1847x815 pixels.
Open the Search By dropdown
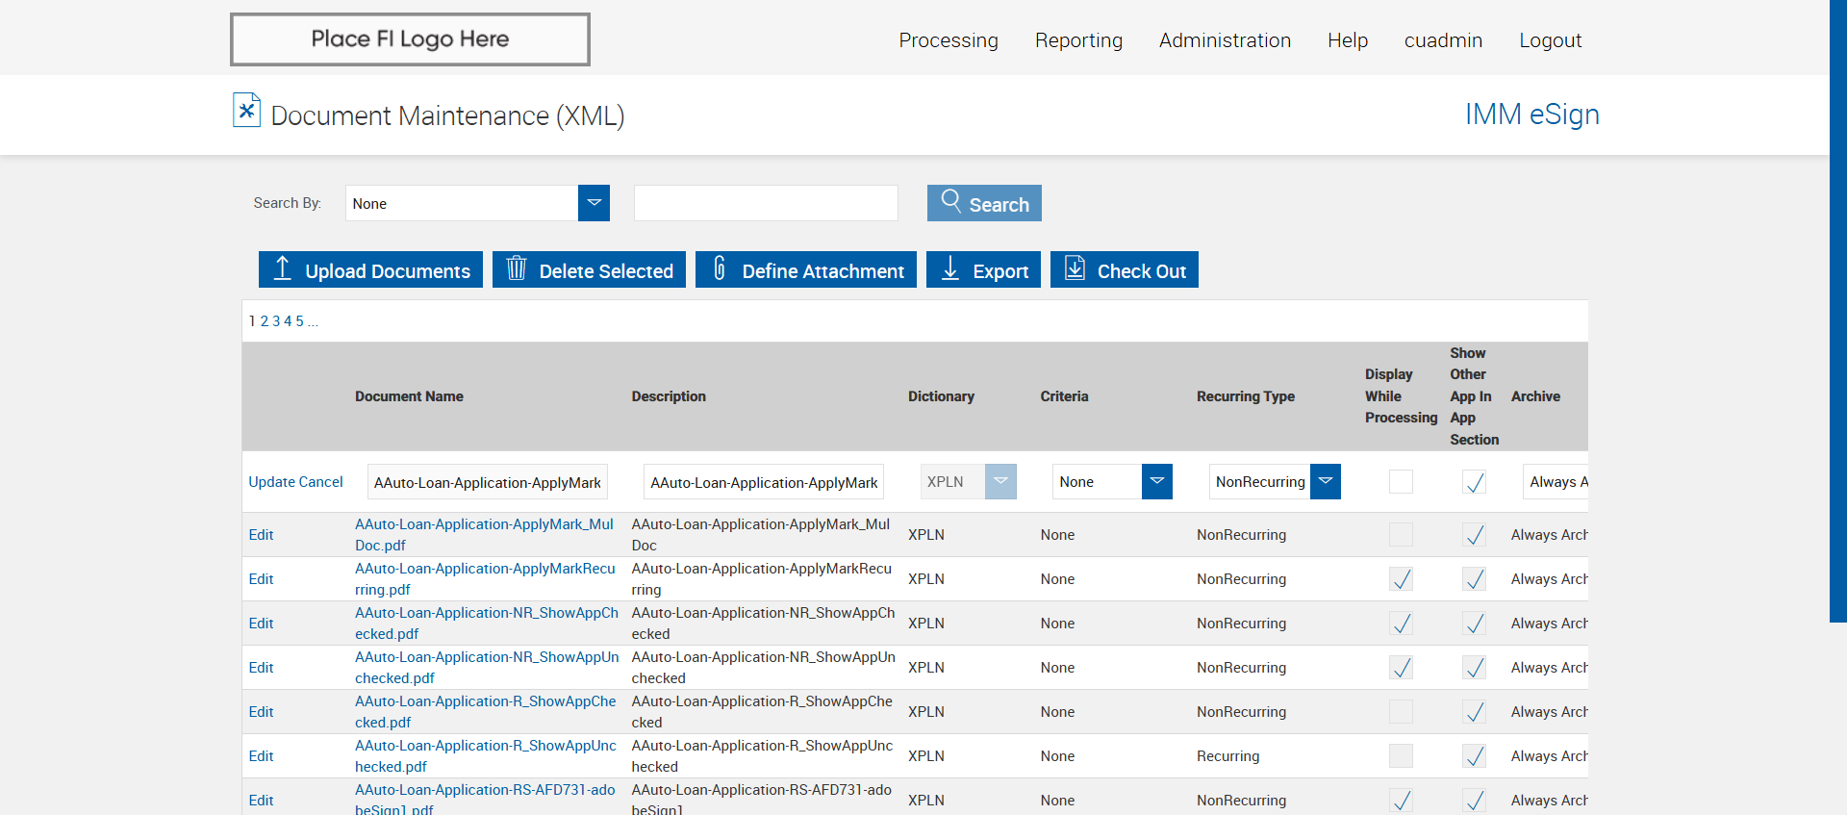[594, 203]
